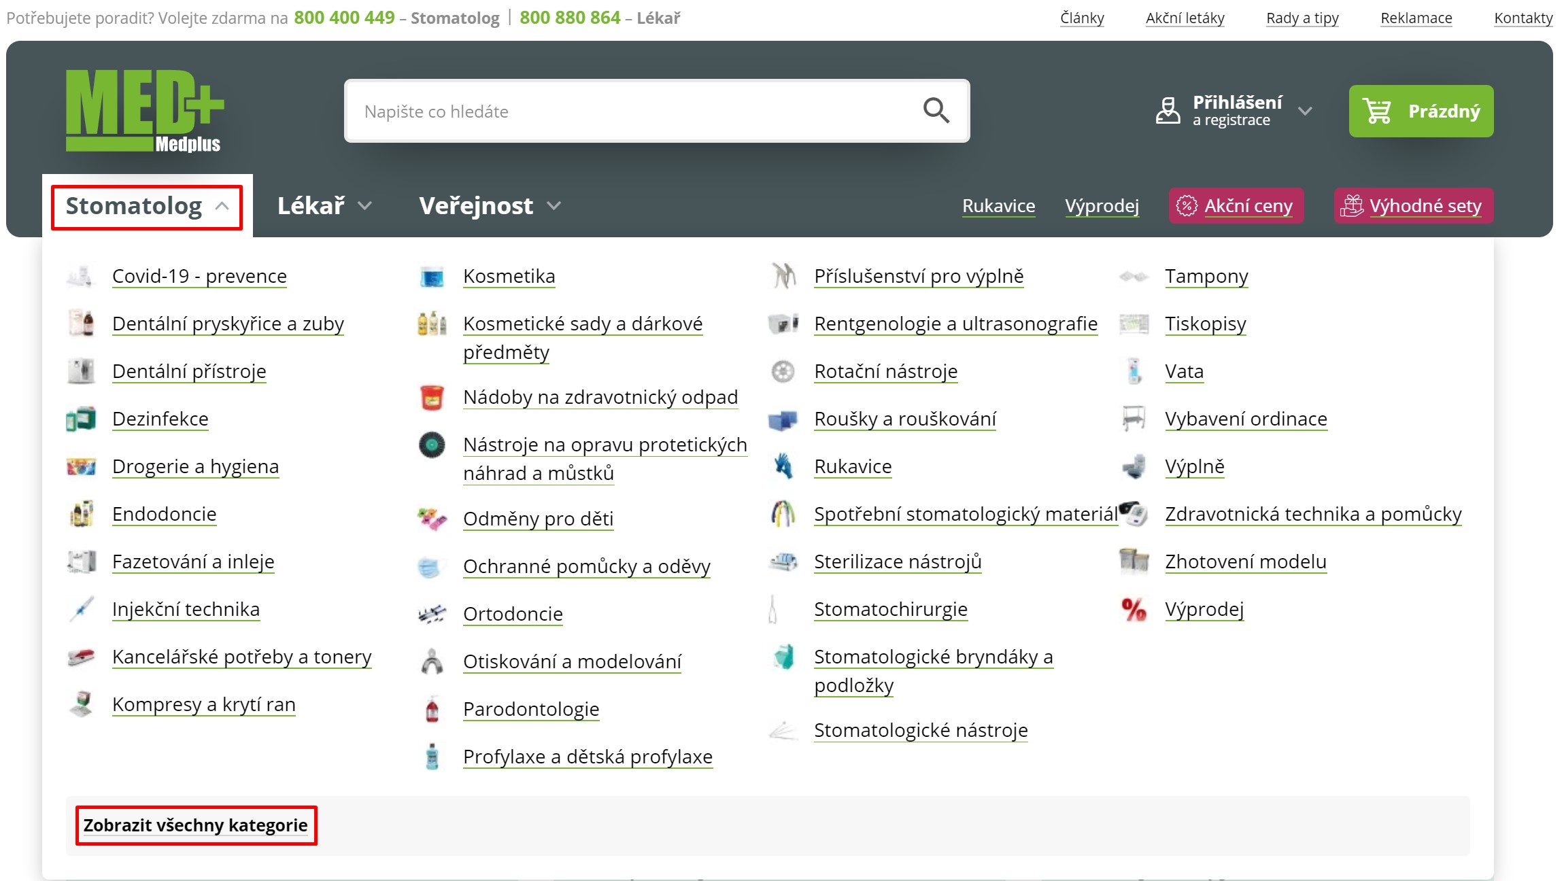Collapse the Stomatolog menu
This screenshot has height=881, width=1564.
click(147, 206)
